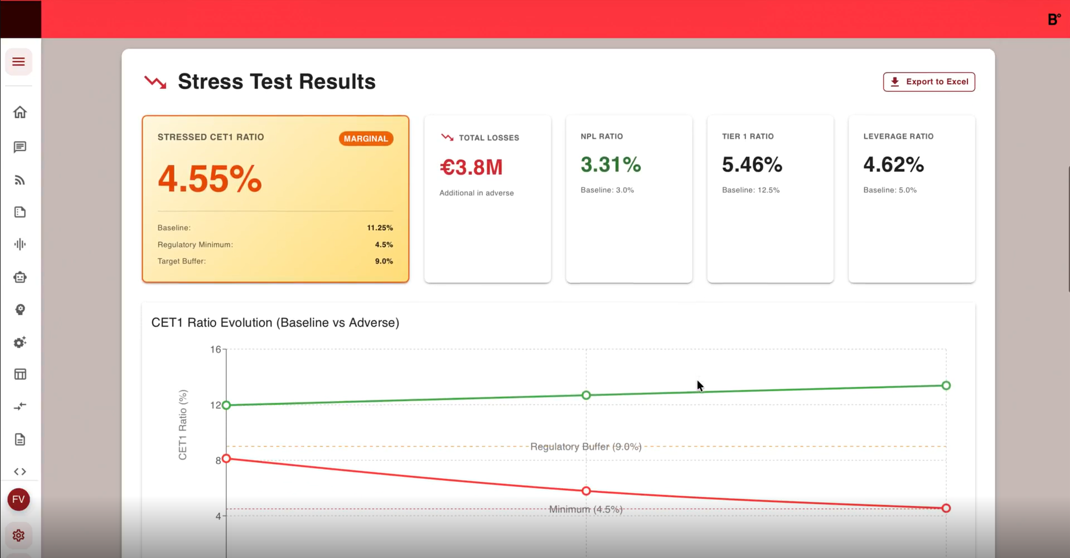
Task: Click the last green baseline data point
Action: pos(946,386)
